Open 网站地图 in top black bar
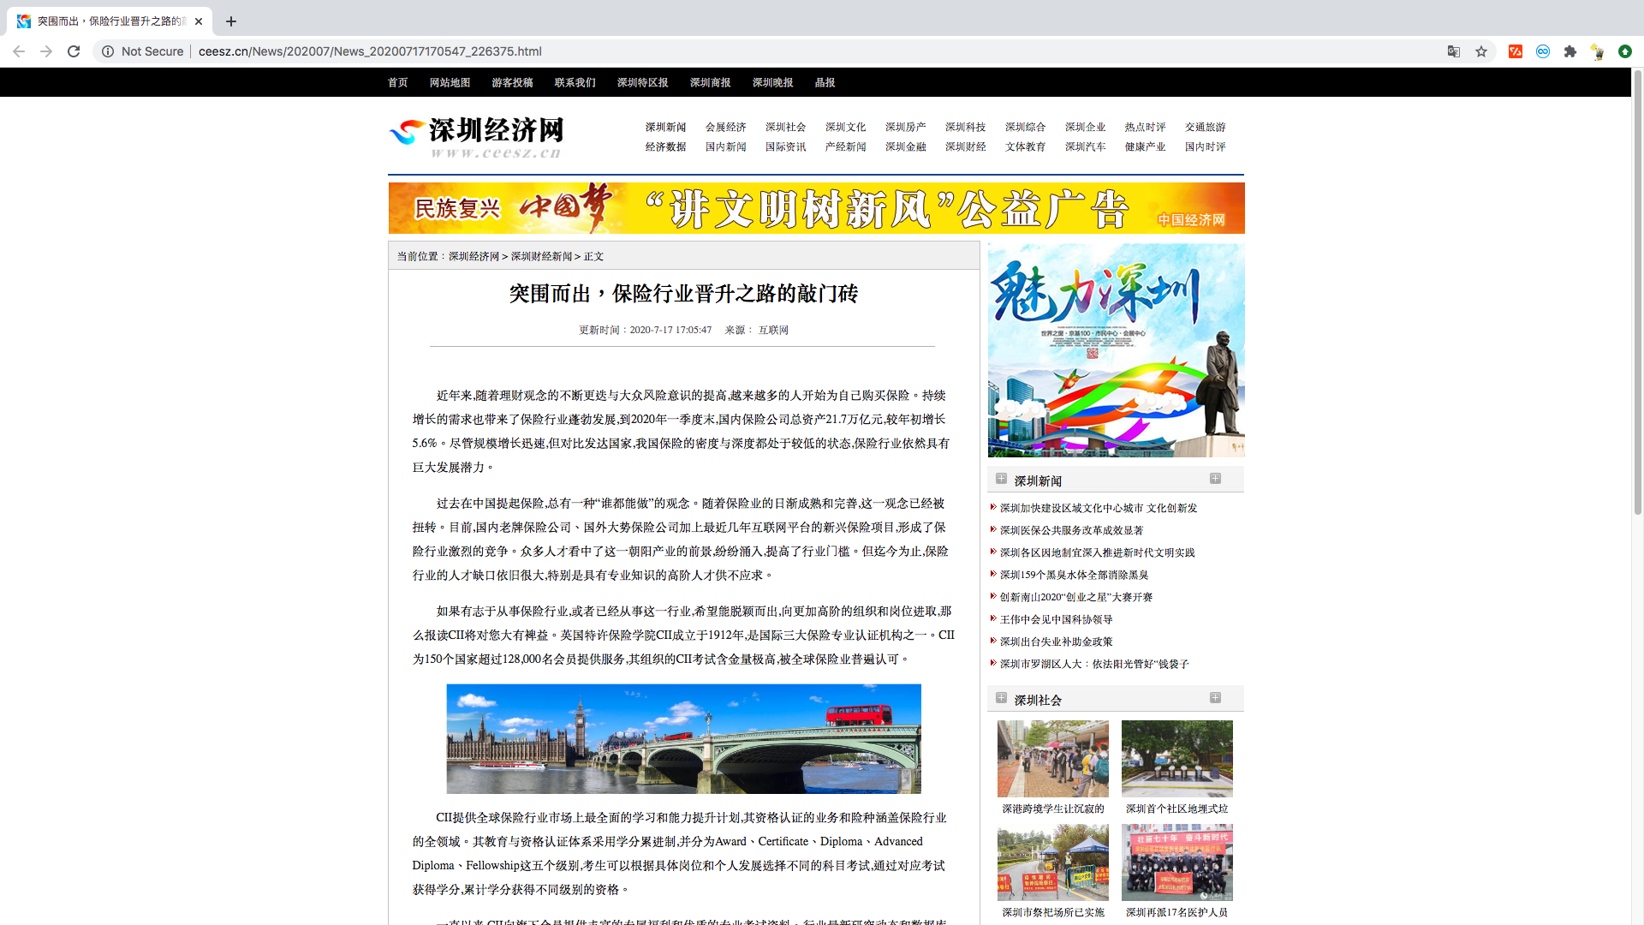1644x925 pixels. (x=450, y=83)
